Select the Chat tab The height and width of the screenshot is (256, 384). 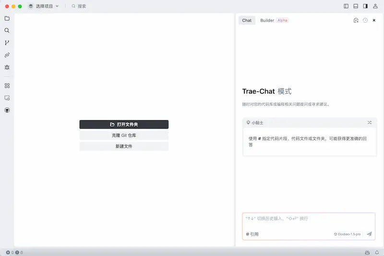coord(247,20)
